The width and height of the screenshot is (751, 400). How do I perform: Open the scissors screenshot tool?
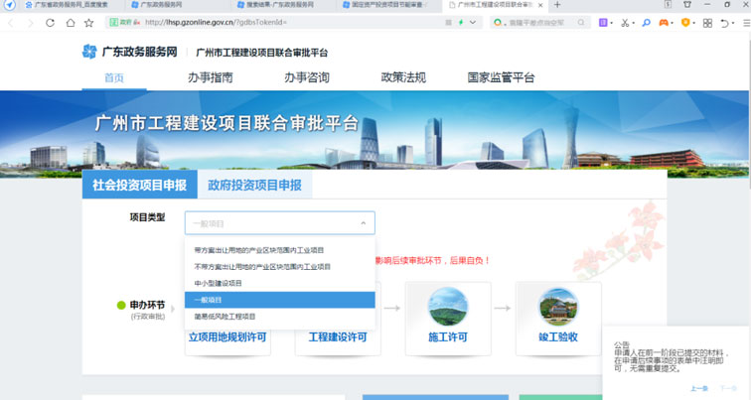[x=625, y=23]
